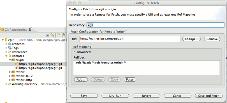227x103 pixels.
Task: Click the Add... RefSpec button
Action: [x=81, y=79]
